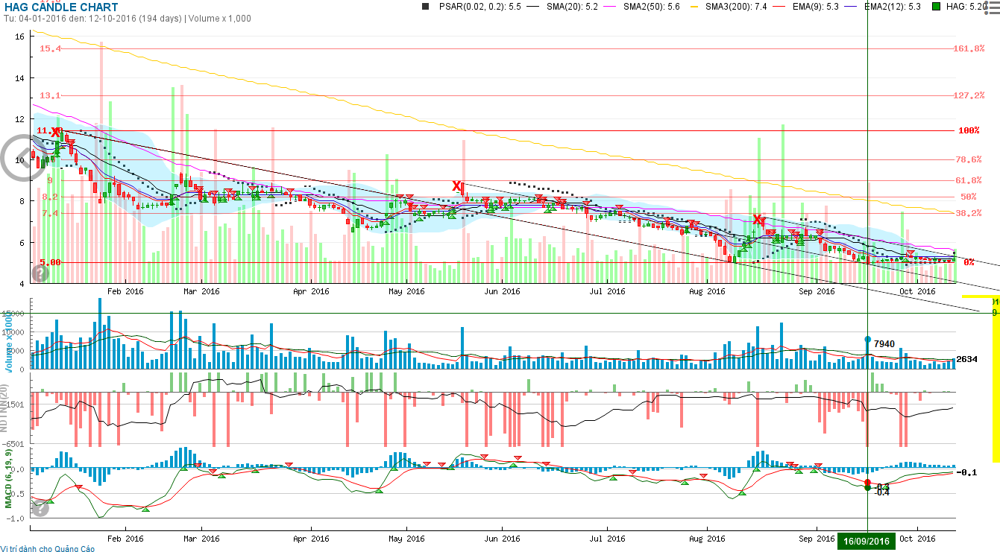This screenshot has height=552, width=1000.
Task: Open the help question mark in MACD panel
Action: coord(40,507)
